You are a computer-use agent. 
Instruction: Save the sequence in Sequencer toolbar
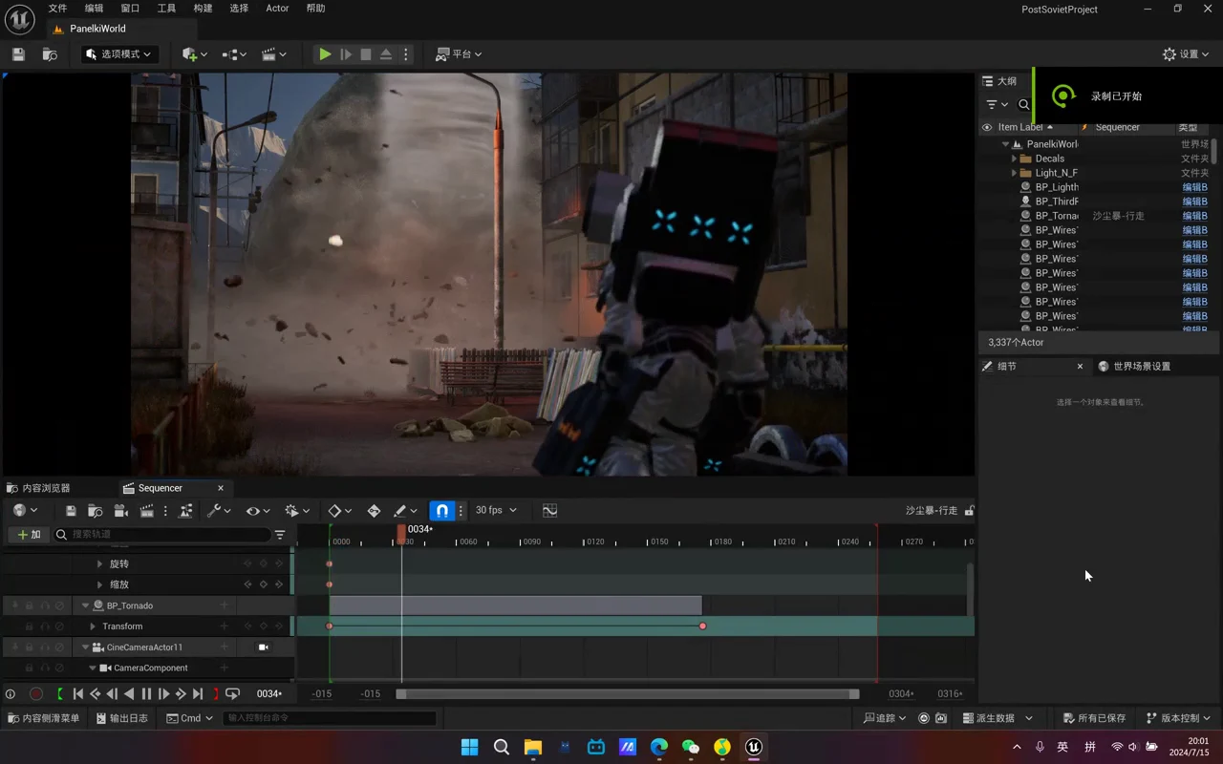(x=71, y=511)
